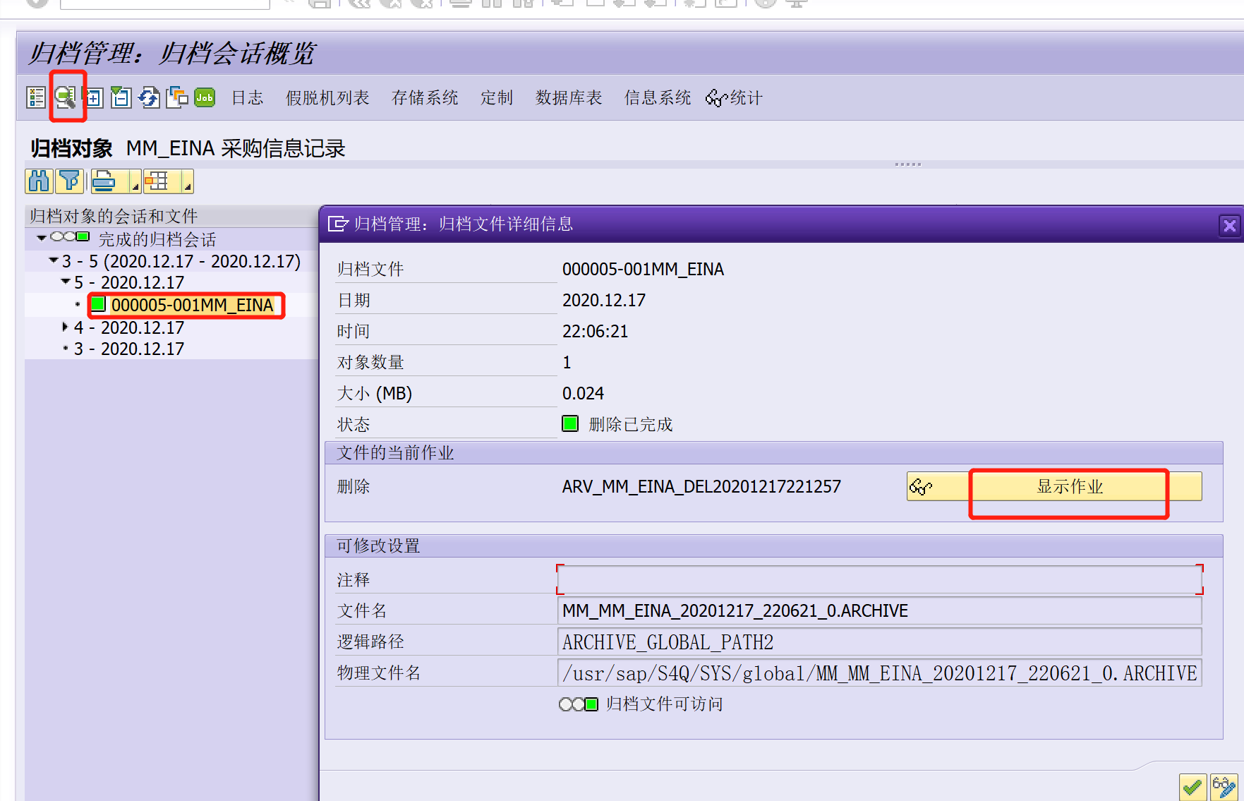1244x801 pixels.
Task: Open 信息系统 information system
Action: 658,98
